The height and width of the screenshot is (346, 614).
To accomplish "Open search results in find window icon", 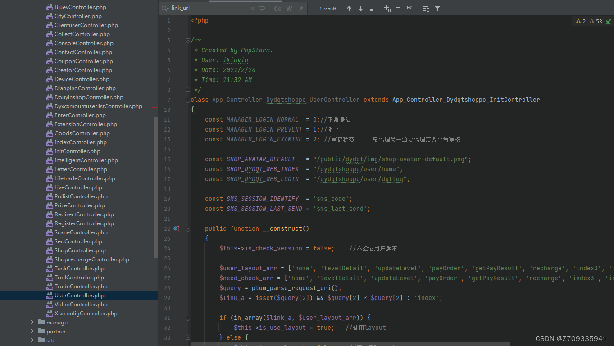I will 373,9.
